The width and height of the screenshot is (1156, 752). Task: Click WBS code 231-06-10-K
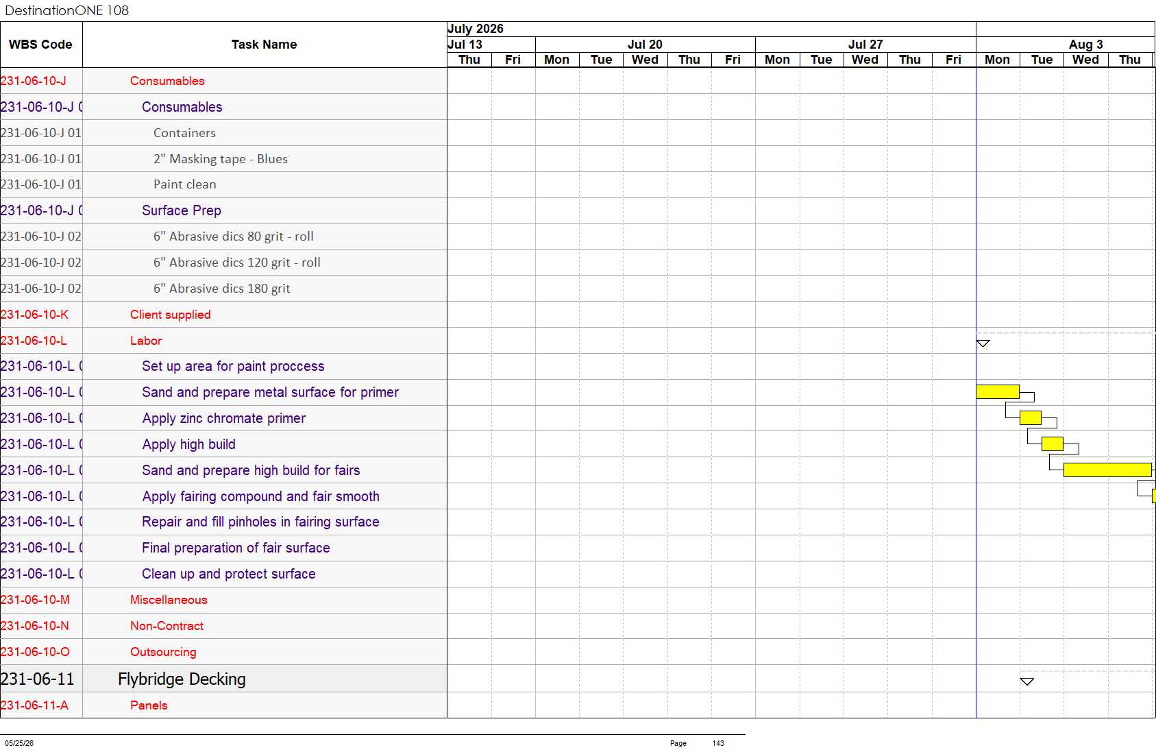coord(35,315)
